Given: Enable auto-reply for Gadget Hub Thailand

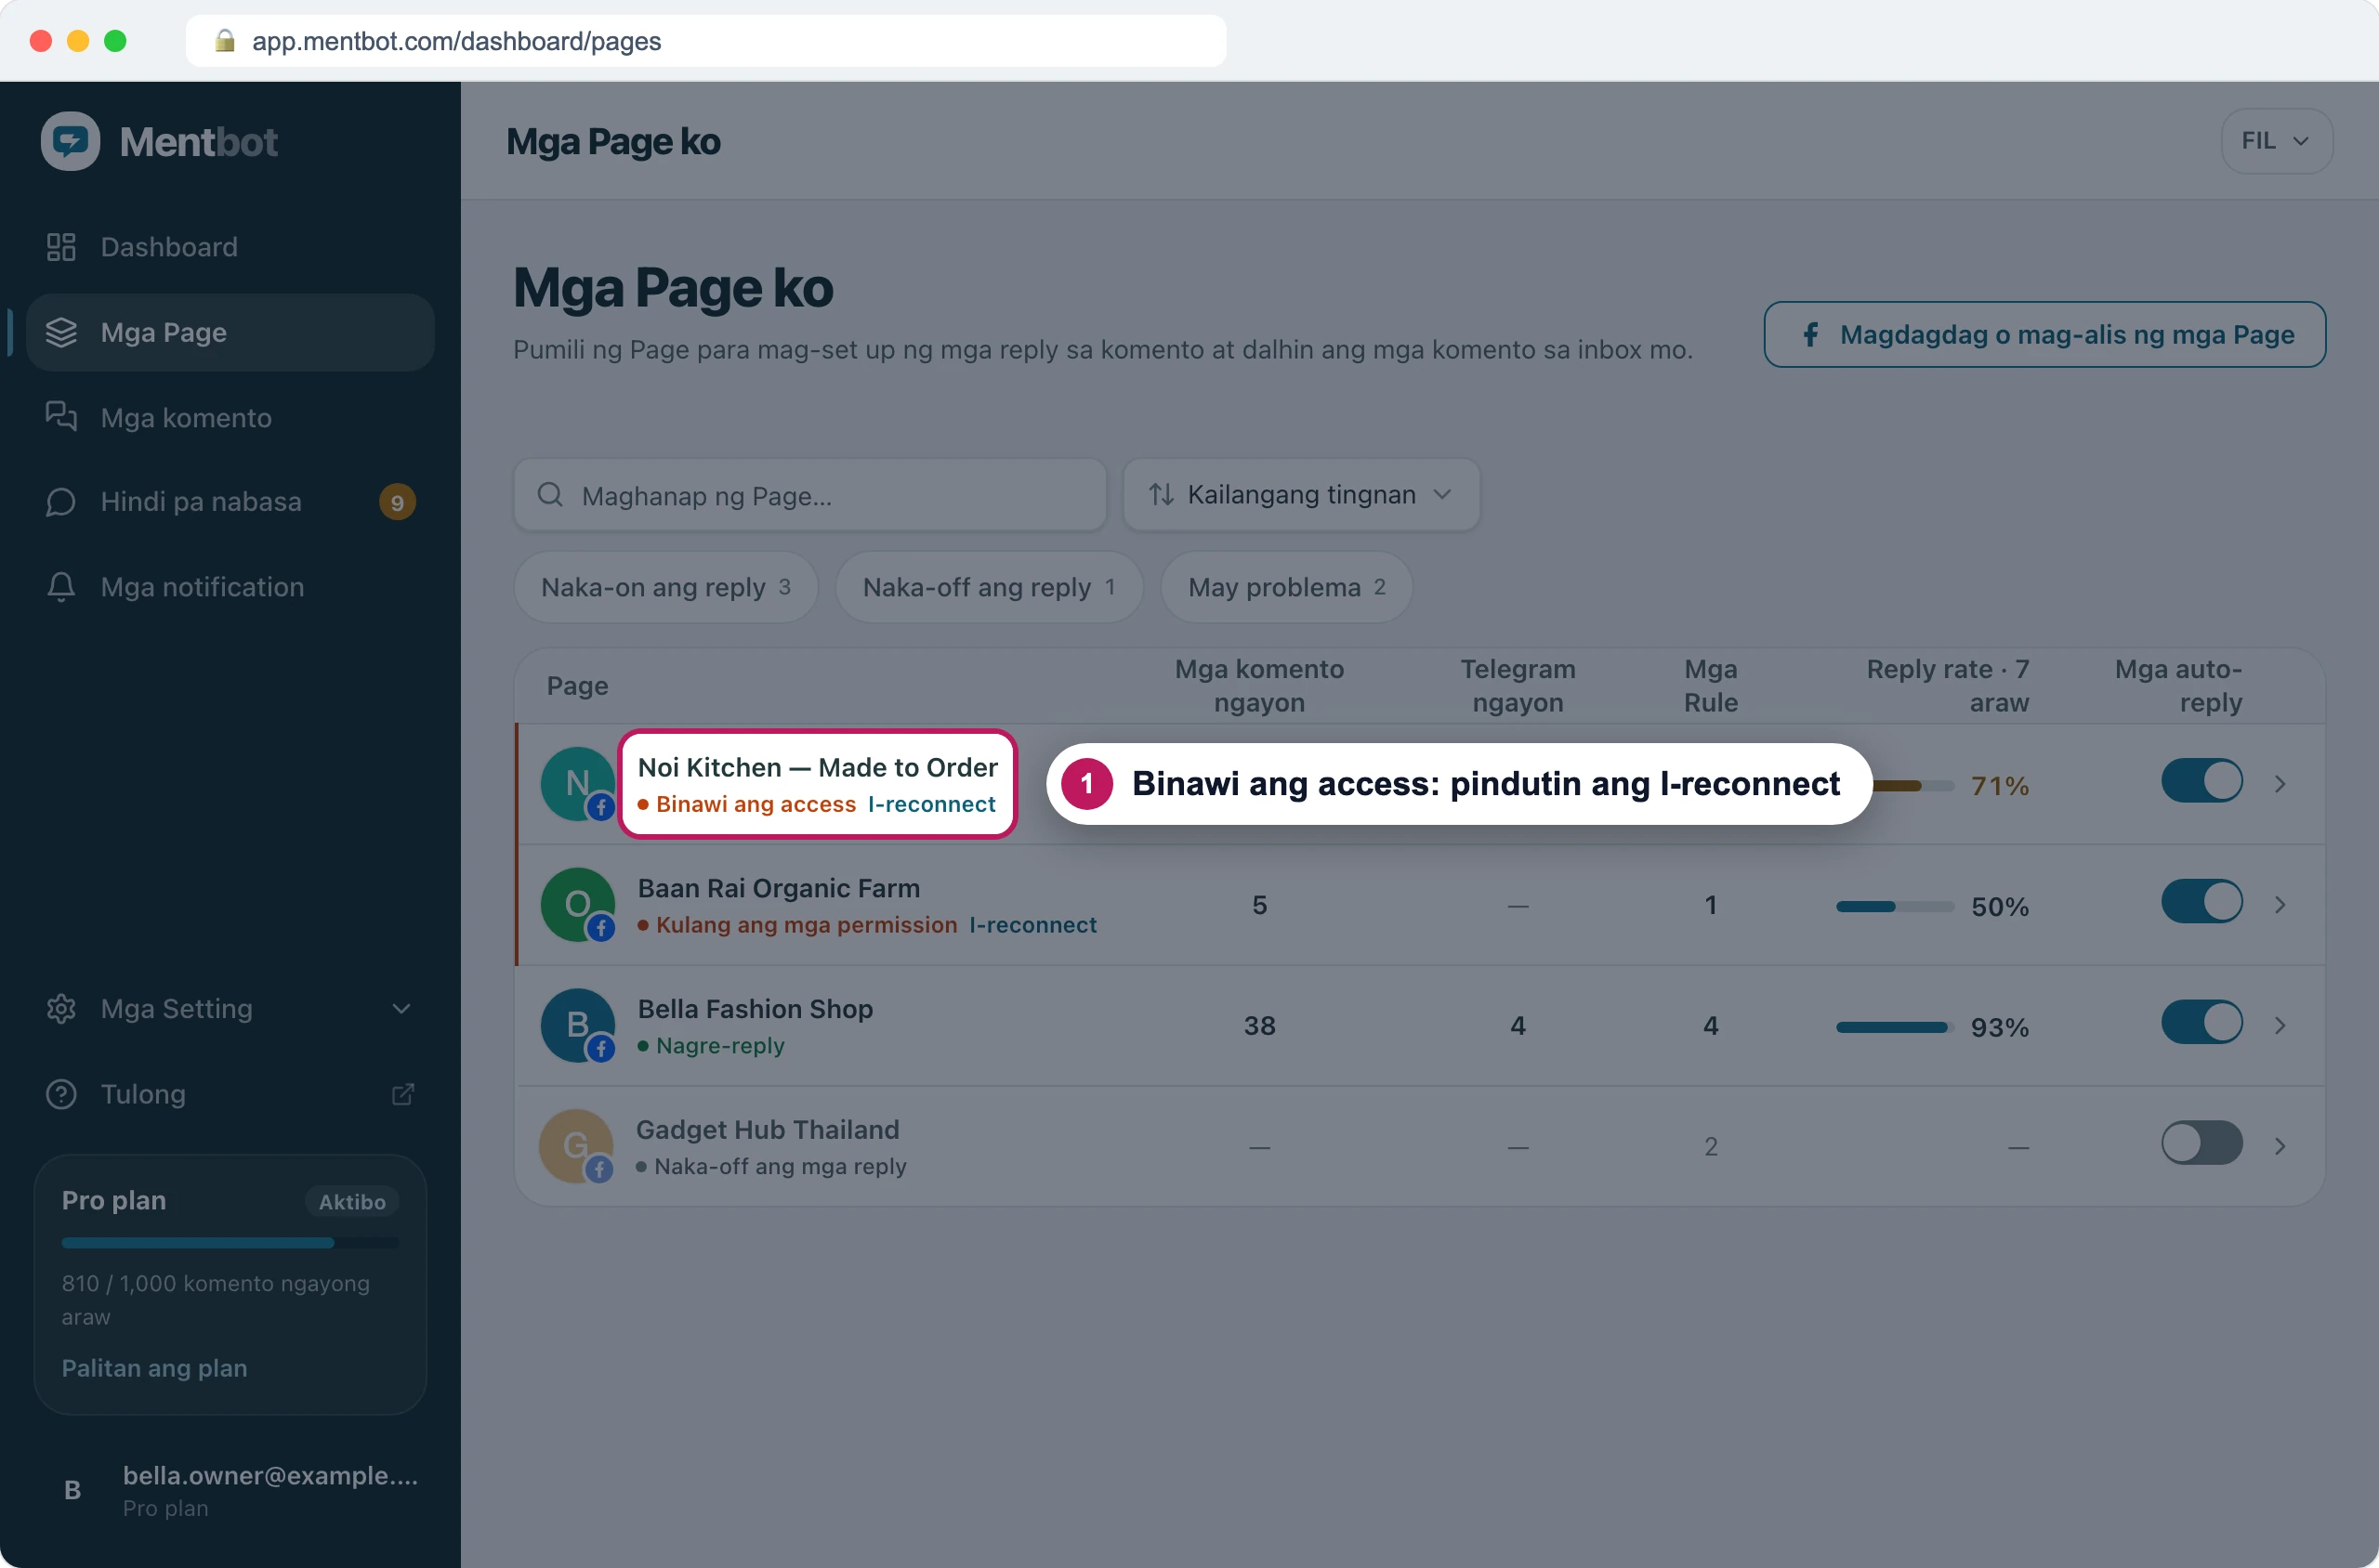Looking at the screenshot, I should 2201,1143.
